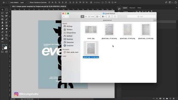This screenshot has width=178, height=100.
Task: Switch to the Layers tab
Action: (125, 8)
